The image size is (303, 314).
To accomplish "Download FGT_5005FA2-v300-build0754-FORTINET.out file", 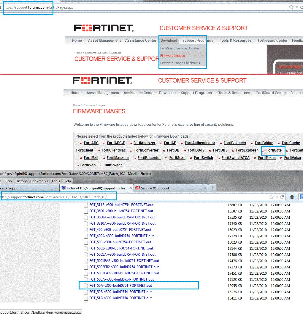I will coord(124,273).
